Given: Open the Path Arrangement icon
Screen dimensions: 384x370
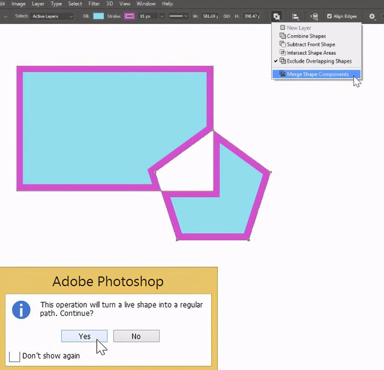Looking at the screenshot, I should tap(314, 16).
